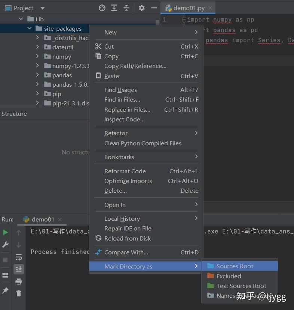Viewport: 294px width, 310px height.
Task: Click the Project view window icon
Action: 8,8
